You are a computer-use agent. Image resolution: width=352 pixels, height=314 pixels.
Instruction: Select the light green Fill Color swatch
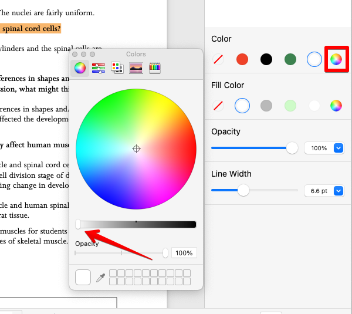[290, 106]
